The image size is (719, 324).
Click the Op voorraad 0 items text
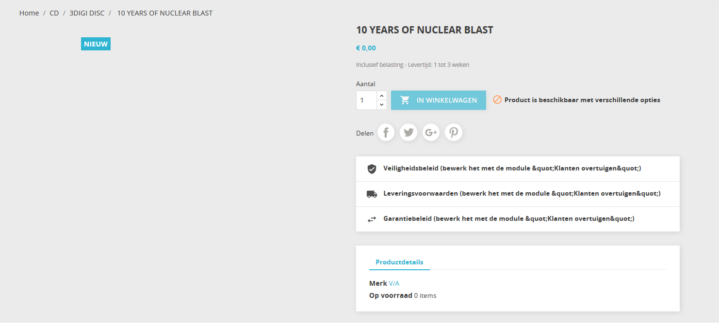coord(403,295)
